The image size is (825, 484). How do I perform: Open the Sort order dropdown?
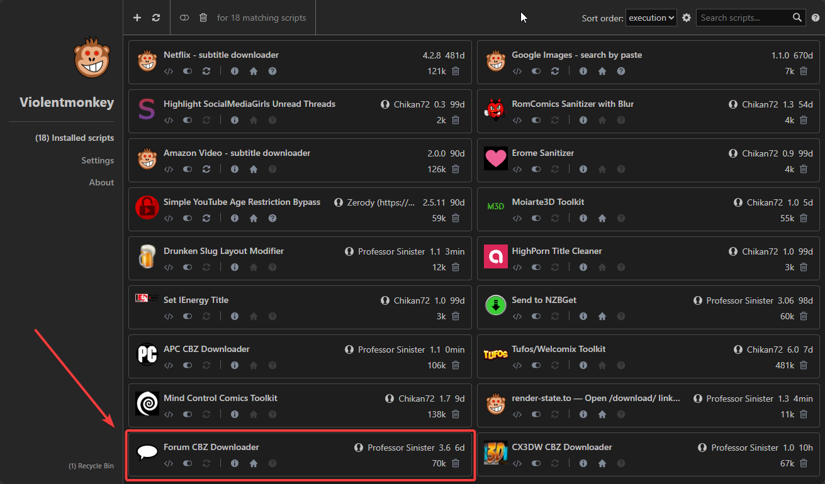tap(651, 18)
